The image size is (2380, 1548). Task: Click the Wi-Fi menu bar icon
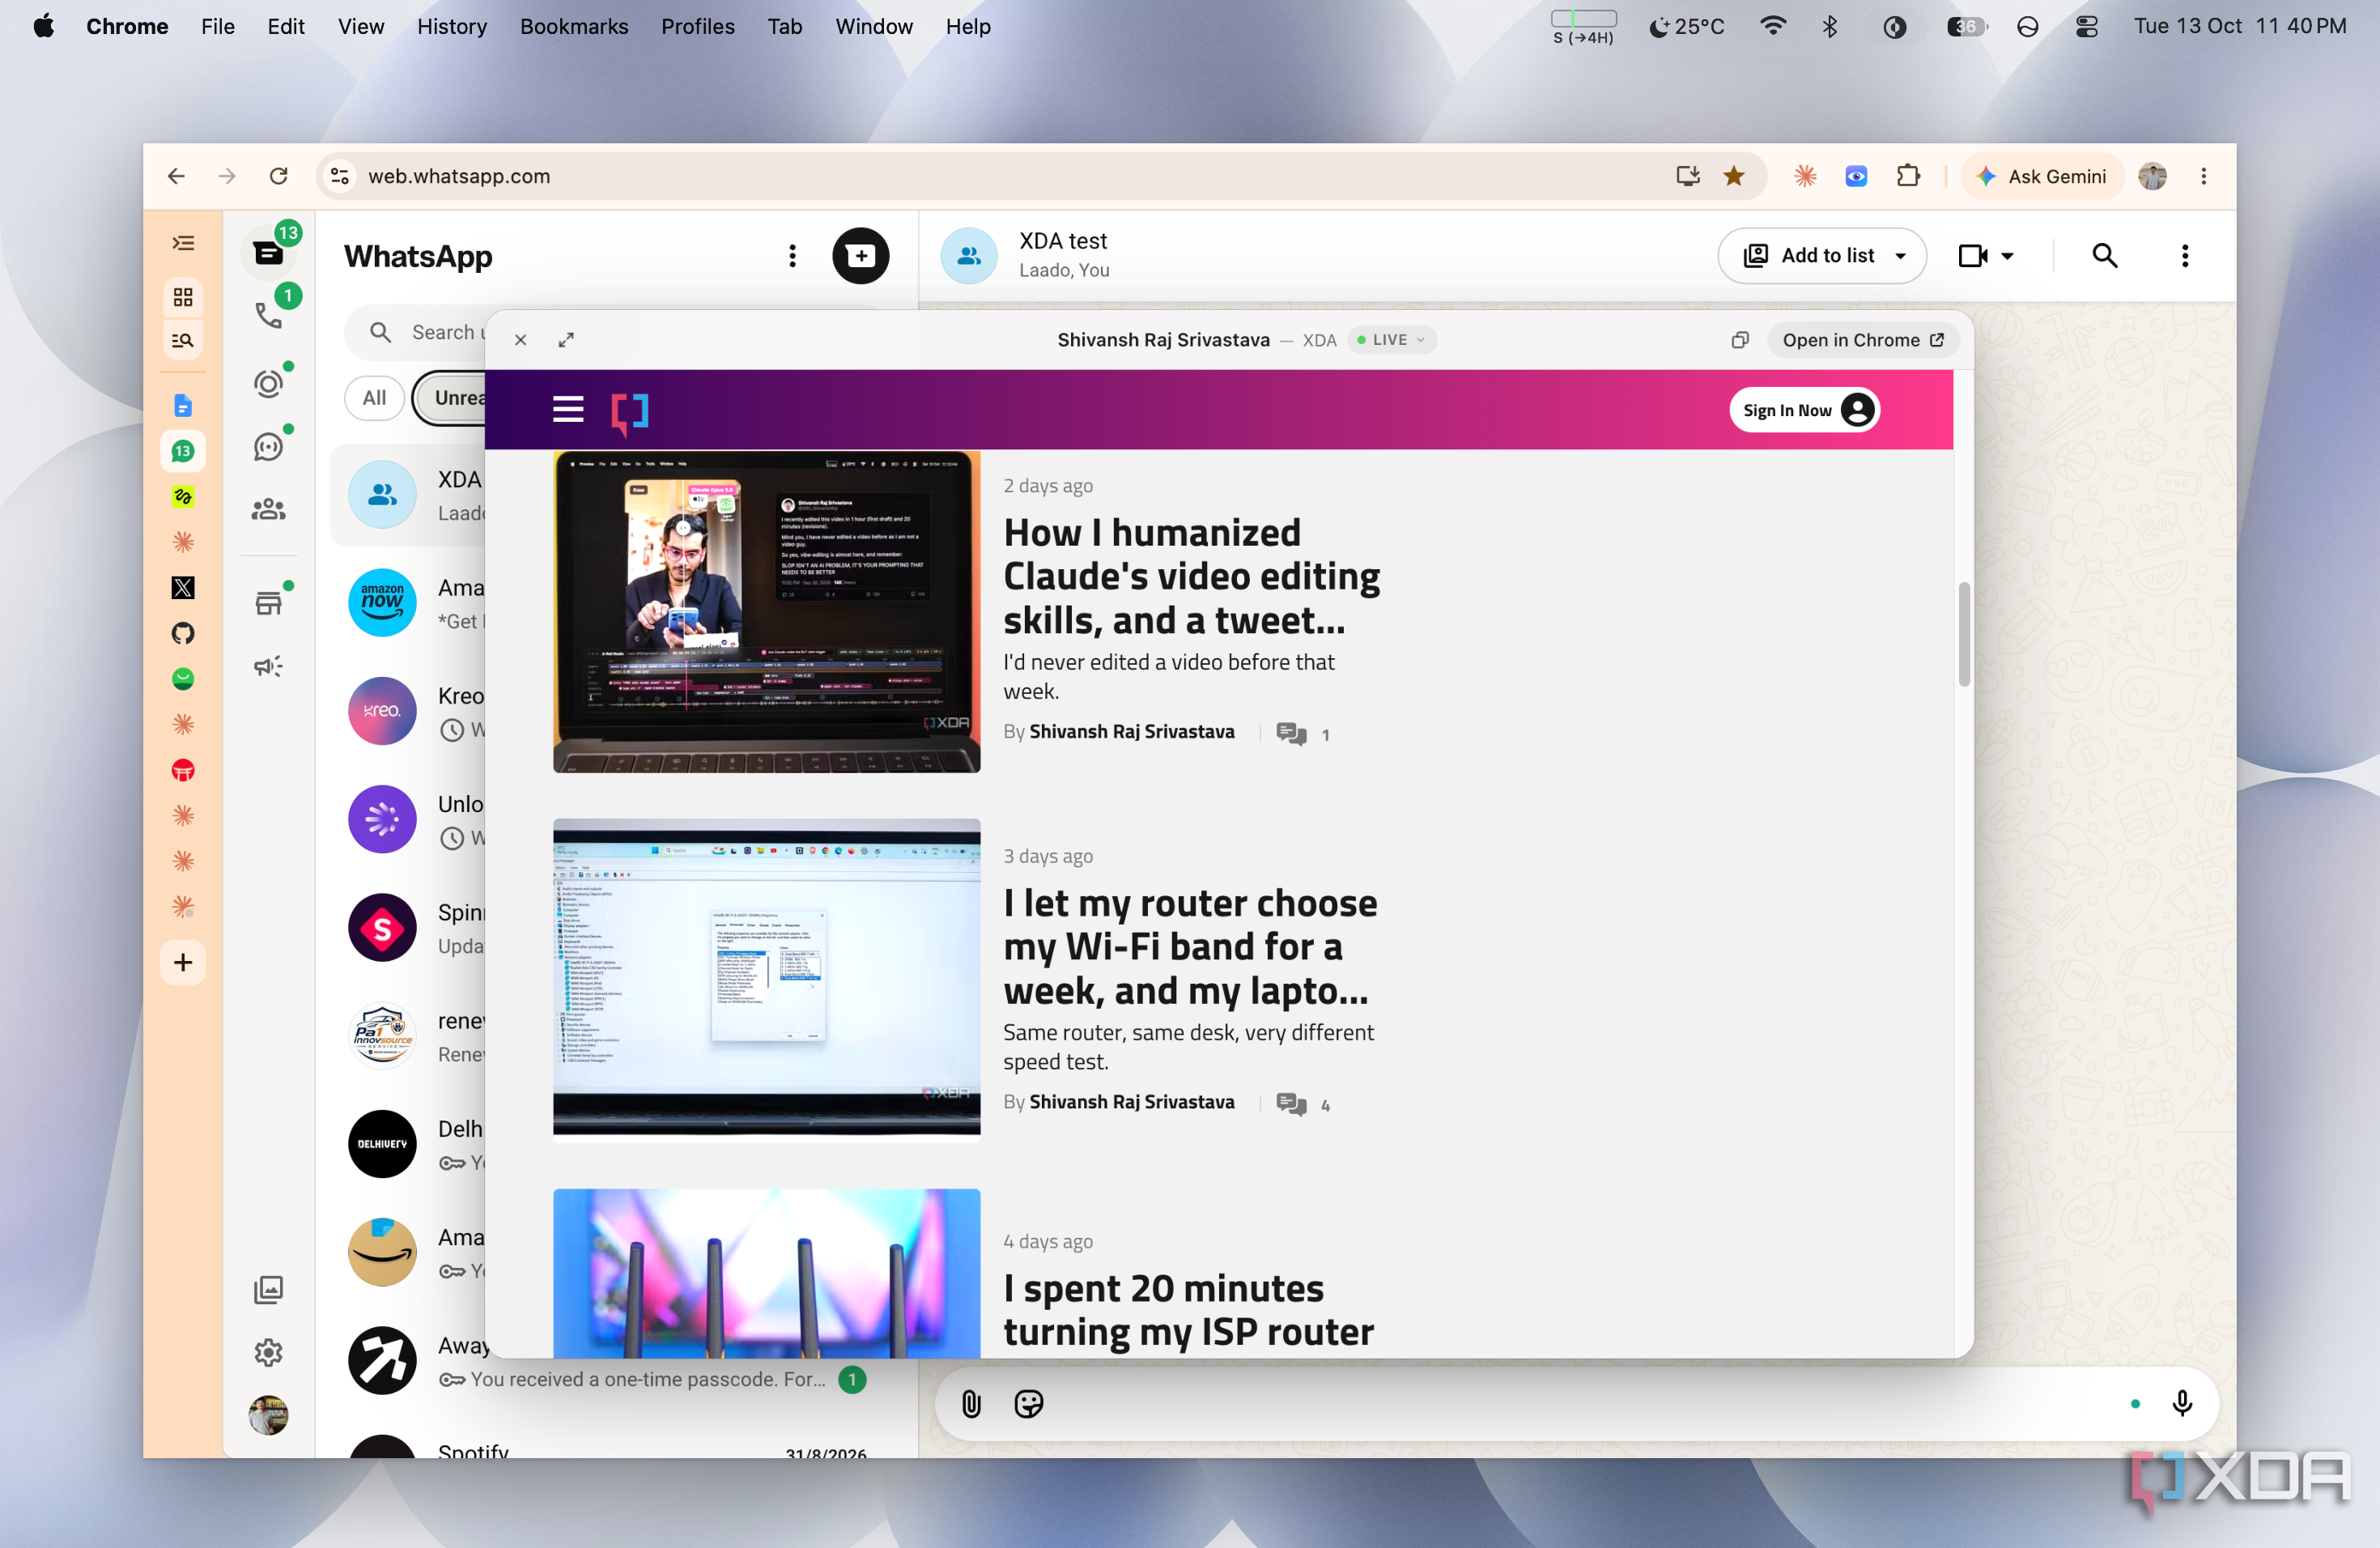point(1772,27)
